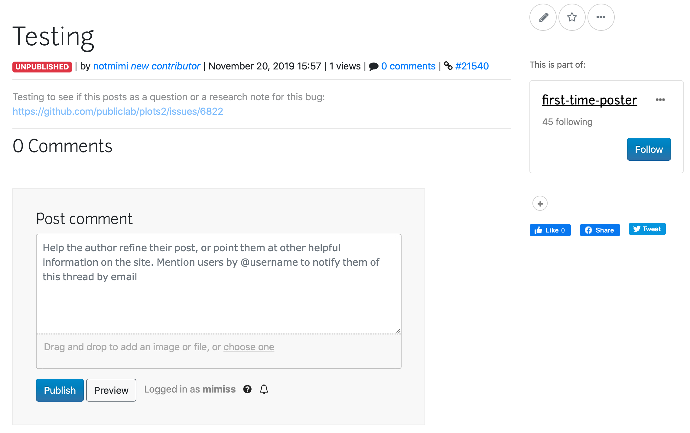Click the permalink chain icon beside #21540
Screen dimensions: 690x433
click(x=449, y=66)
